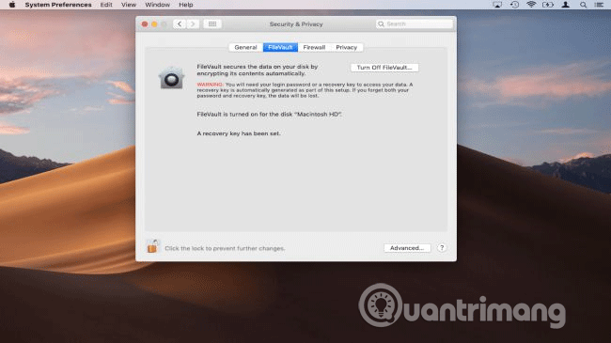Screen dimensions: 611x343
Task: Open the View menu
Action: (129, 5)
